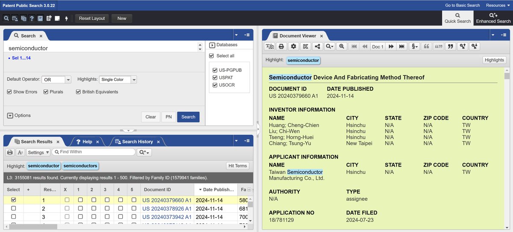The width and height of the screenshot is (513, 232).
Task: Go to next document arrow
Action: point(391,46)
